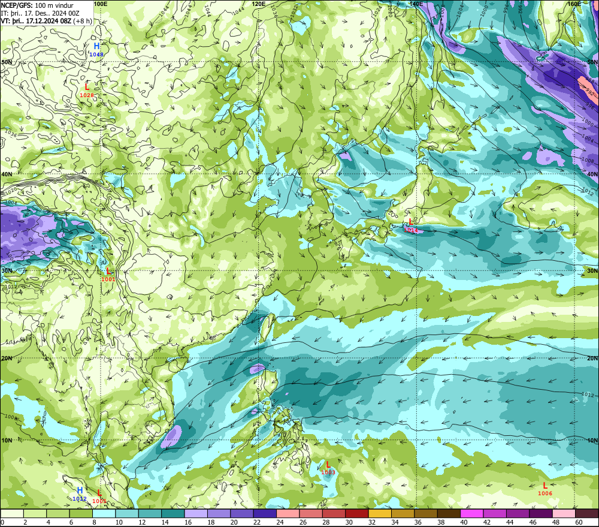Click the IT 17. Des. 2024 00Z line
599x527 pixels.
[40, 13]
